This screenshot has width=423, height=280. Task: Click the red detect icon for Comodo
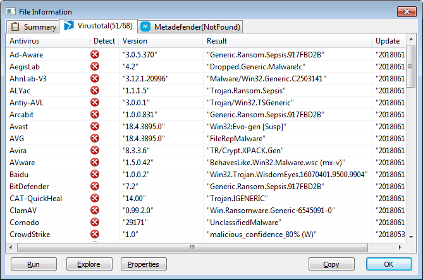(95, 222)
